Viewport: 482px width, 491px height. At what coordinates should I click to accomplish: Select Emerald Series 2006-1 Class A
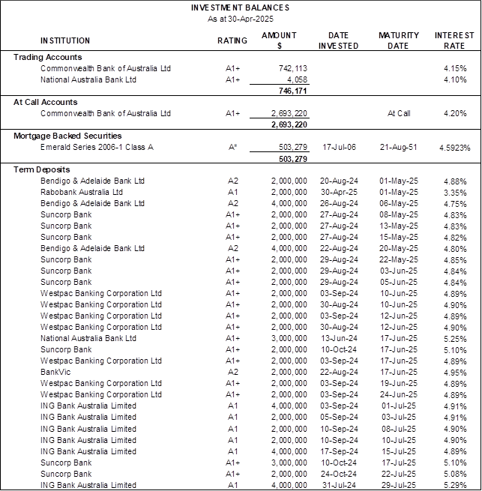[97, 147]
